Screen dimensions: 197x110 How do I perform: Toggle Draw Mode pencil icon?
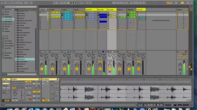coord(167,3)
